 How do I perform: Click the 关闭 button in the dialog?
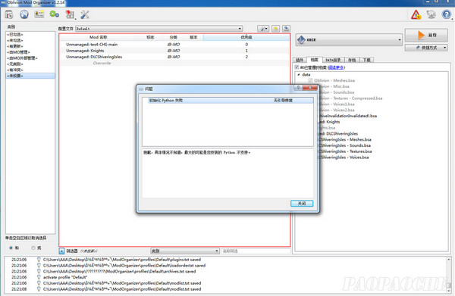(x=302, y=204)
